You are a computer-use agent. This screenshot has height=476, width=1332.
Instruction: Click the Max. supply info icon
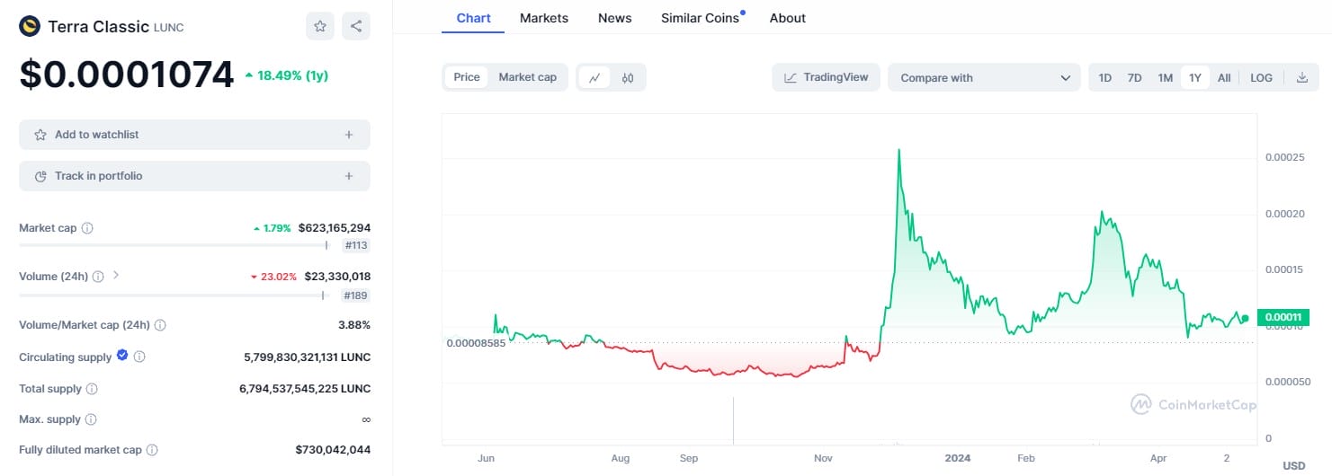coord(90,419)
